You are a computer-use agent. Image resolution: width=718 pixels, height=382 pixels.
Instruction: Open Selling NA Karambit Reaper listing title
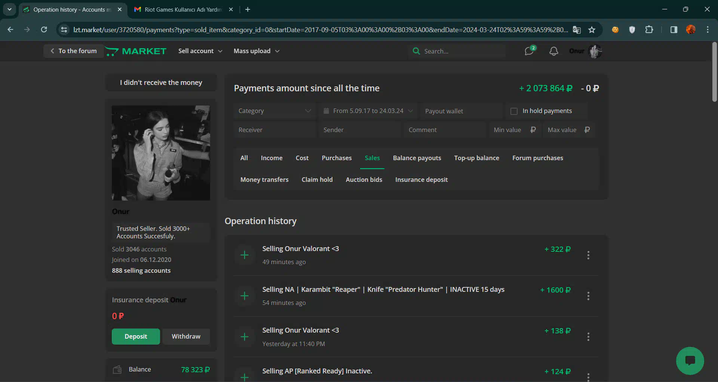point(383,290)
